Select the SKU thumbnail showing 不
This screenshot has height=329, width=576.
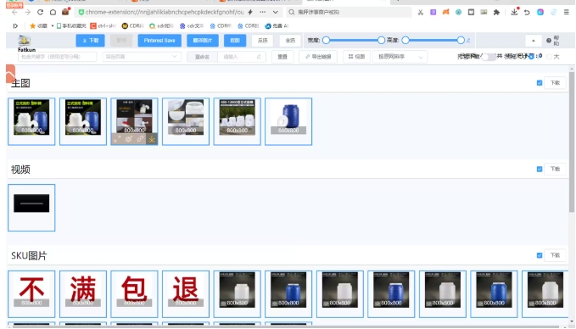[31, 294]
